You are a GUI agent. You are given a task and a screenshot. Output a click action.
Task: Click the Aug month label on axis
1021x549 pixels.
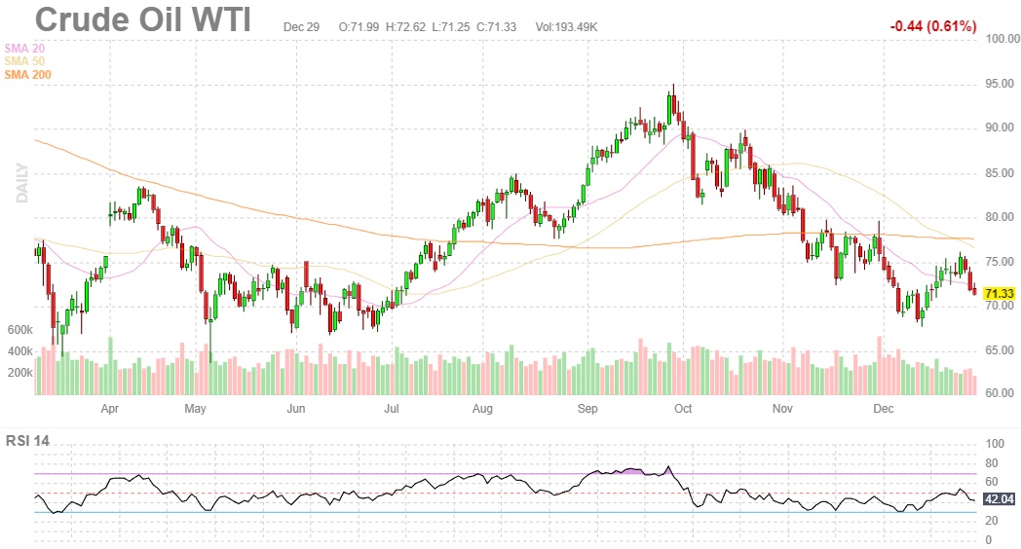tap(482, 409)
